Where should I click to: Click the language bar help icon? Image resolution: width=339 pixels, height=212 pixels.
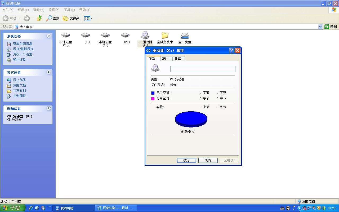[288, 208]
